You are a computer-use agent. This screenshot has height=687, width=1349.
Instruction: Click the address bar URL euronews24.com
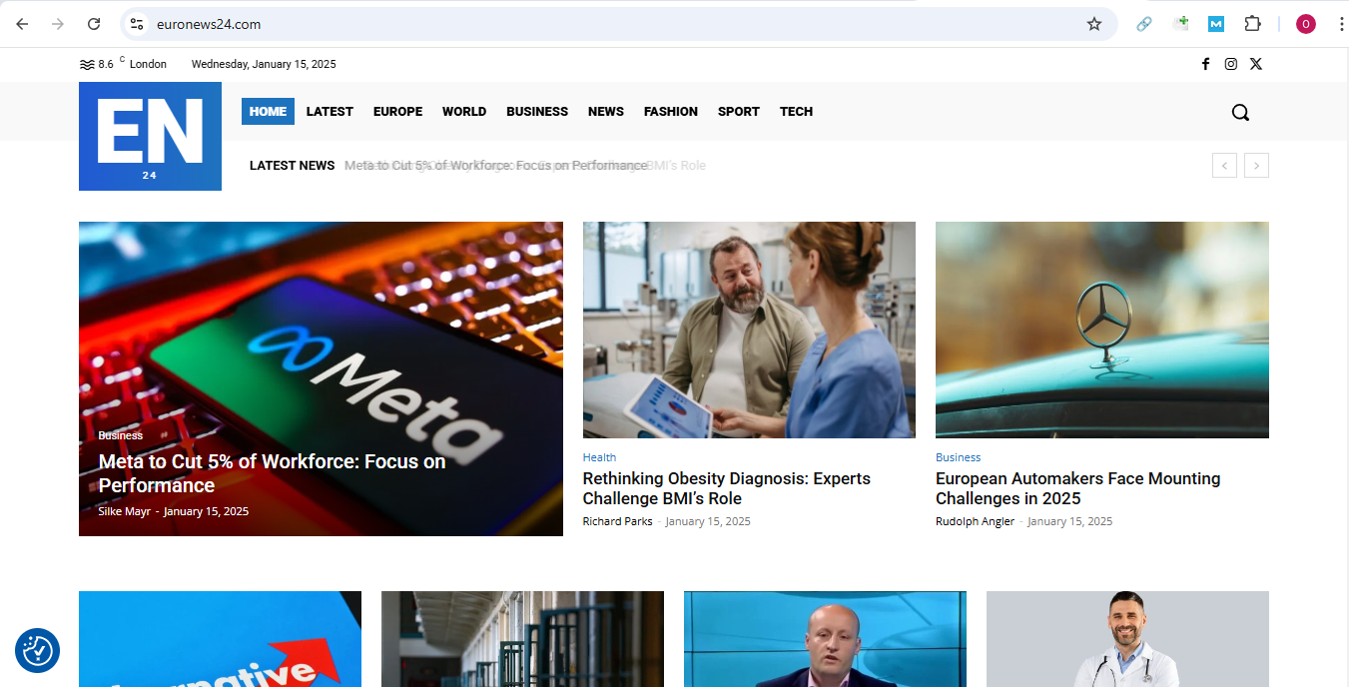click(209, 24)
